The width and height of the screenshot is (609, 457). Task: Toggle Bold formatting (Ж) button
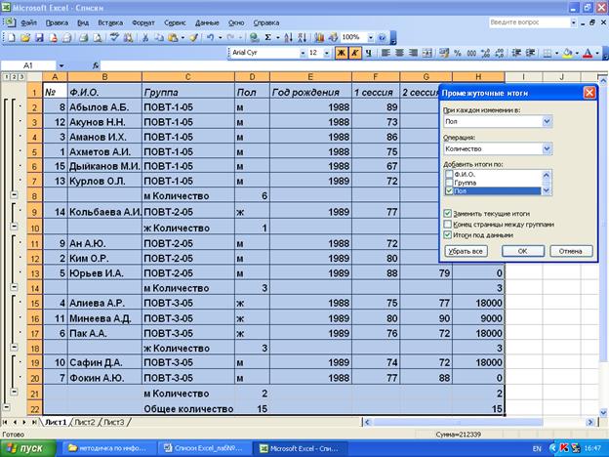click(x=341, y=52)
